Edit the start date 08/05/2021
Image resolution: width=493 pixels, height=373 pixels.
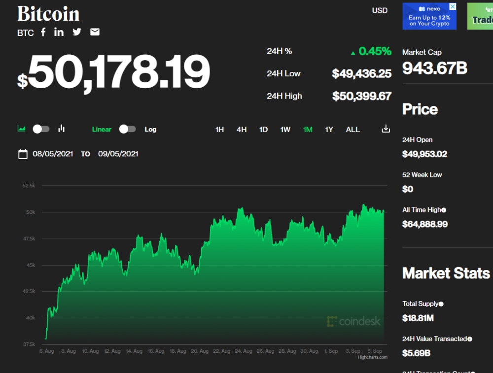pos(53,154)
